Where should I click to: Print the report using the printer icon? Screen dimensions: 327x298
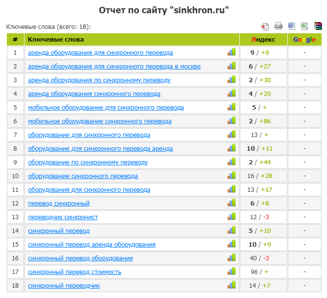[x=279, y=26]
